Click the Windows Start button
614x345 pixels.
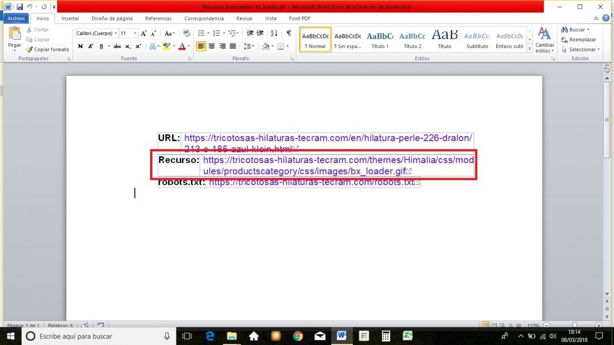[x=11, y=336]
